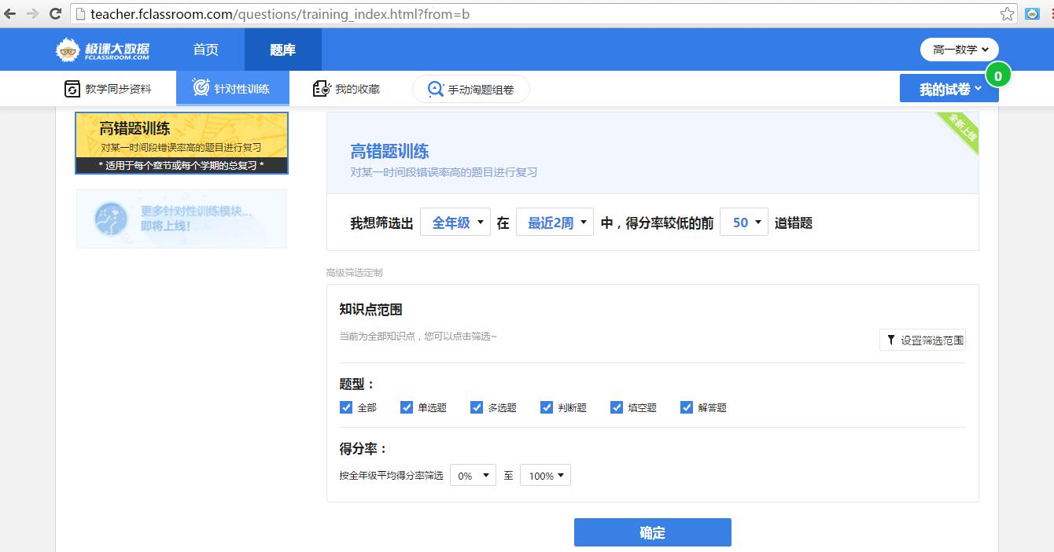Click the browser forward arrow

tap(33, 13)
